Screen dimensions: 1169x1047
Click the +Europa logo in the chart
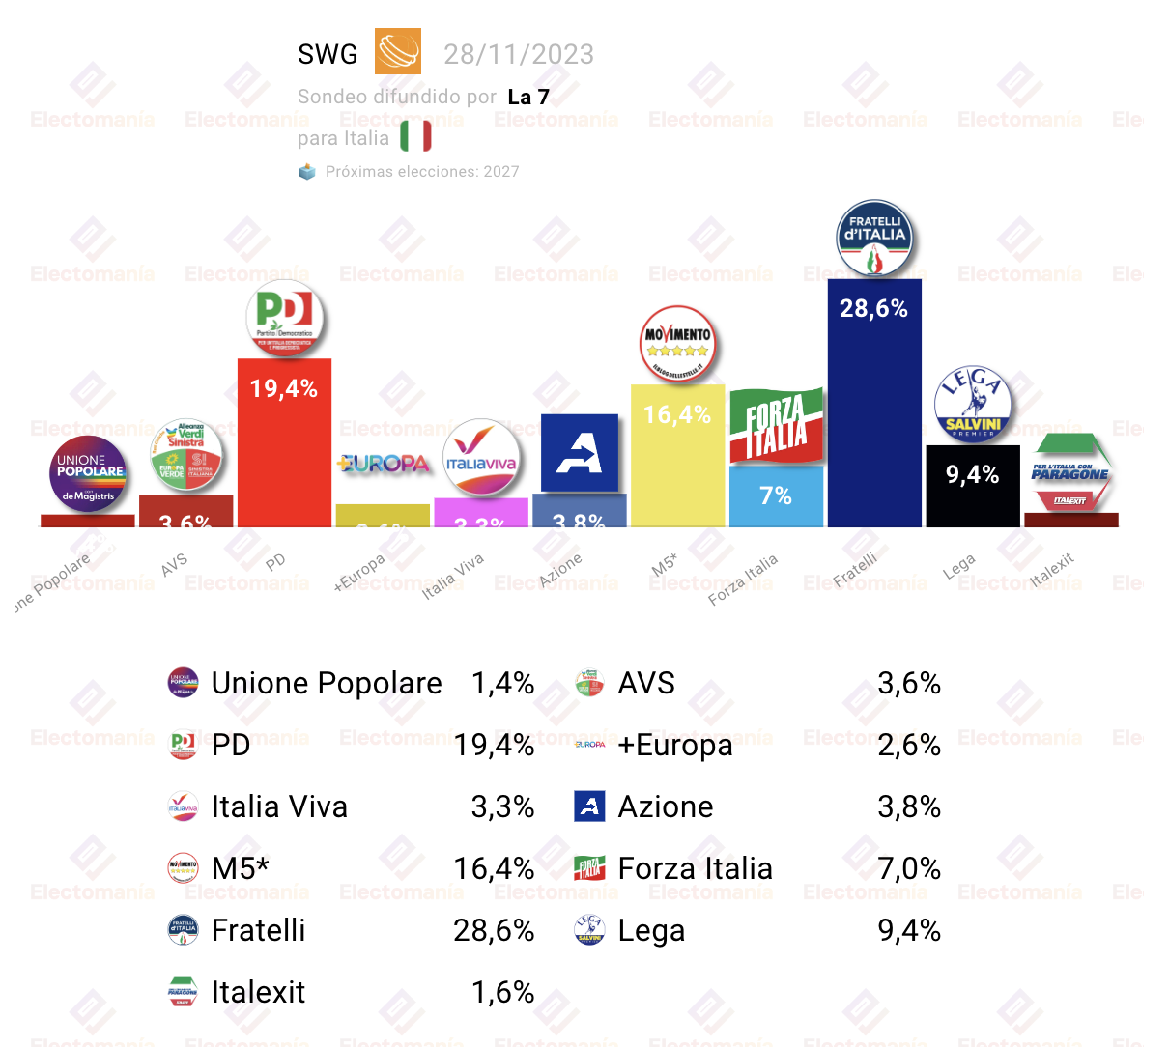[x=383, y=464]
